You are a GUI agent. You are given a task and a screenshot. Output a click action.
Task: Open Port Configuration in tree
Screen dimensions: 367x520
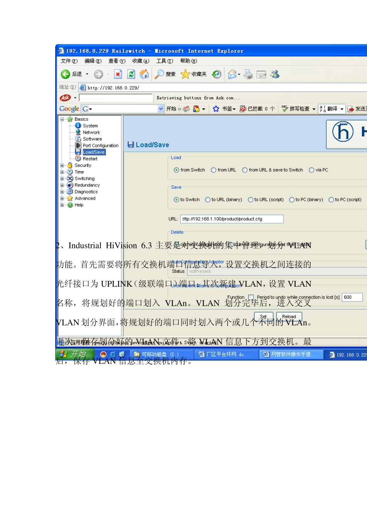(x=100, y=145)
